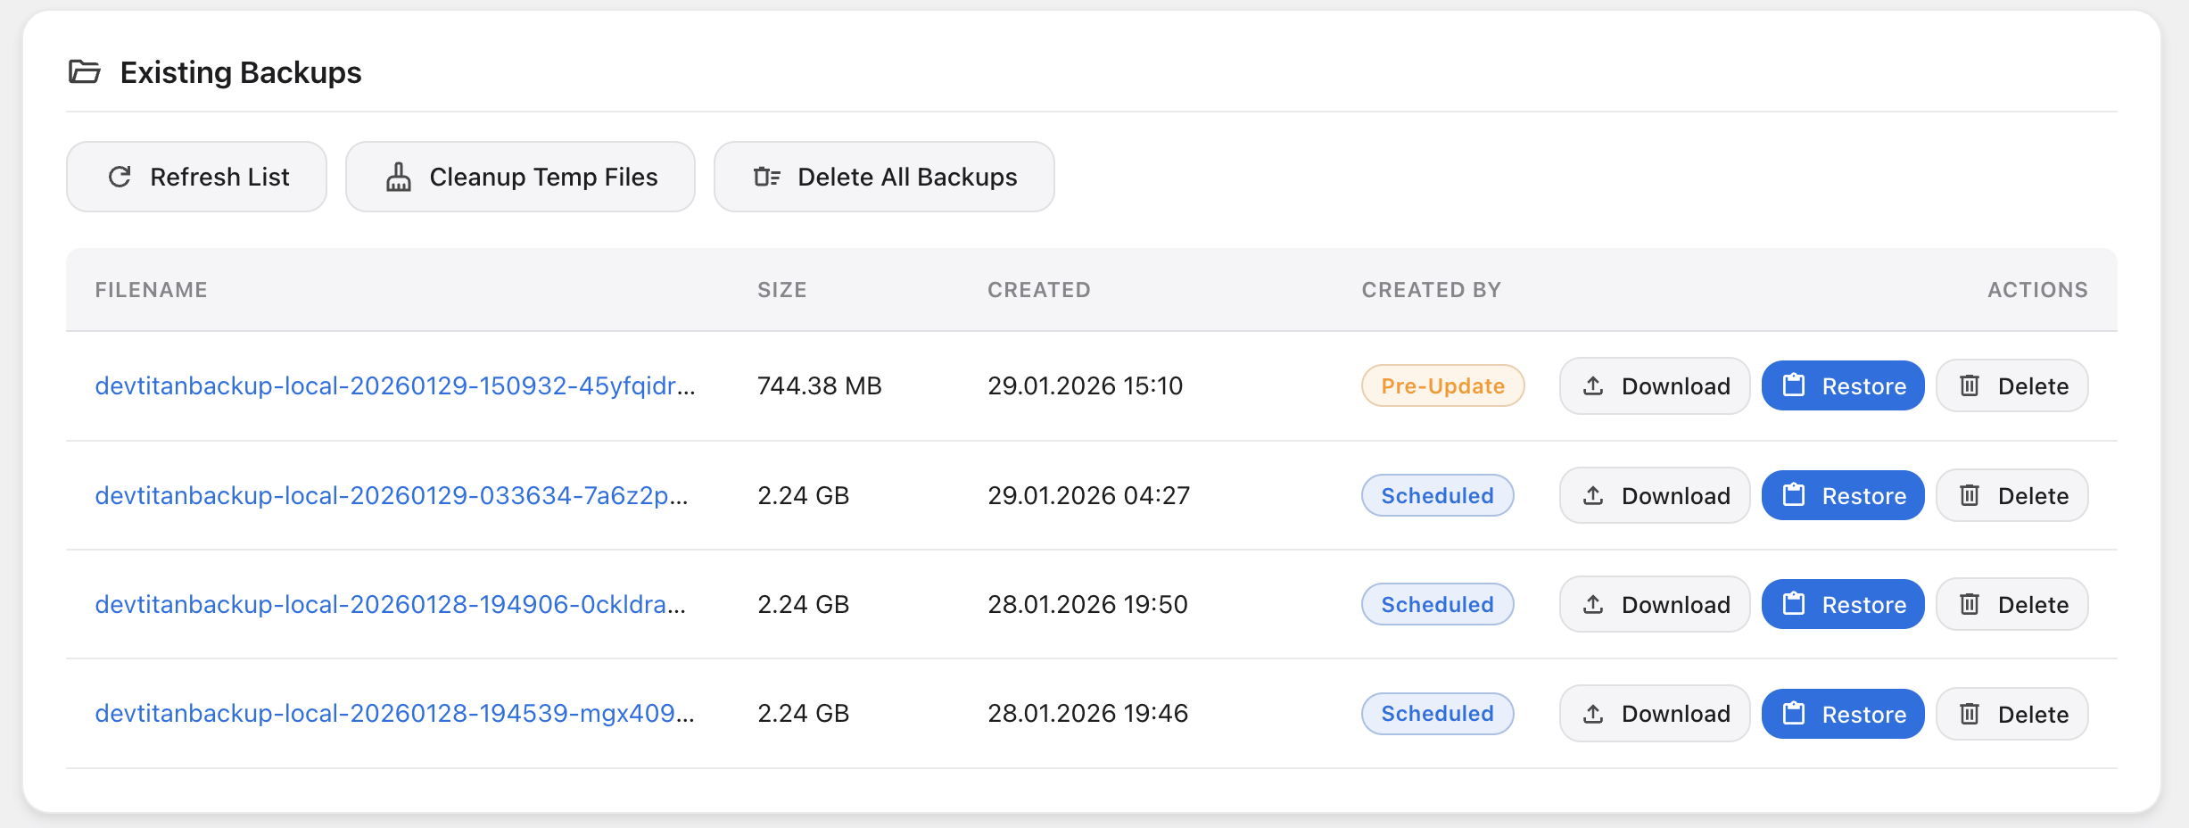This screenshot has height=828, width=2189.
Task: Expand the CREATED column header
Action: 1038,289
